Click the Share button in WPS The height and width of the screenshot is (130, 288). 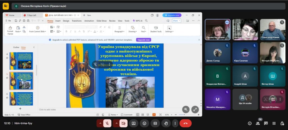click(176, 21)
